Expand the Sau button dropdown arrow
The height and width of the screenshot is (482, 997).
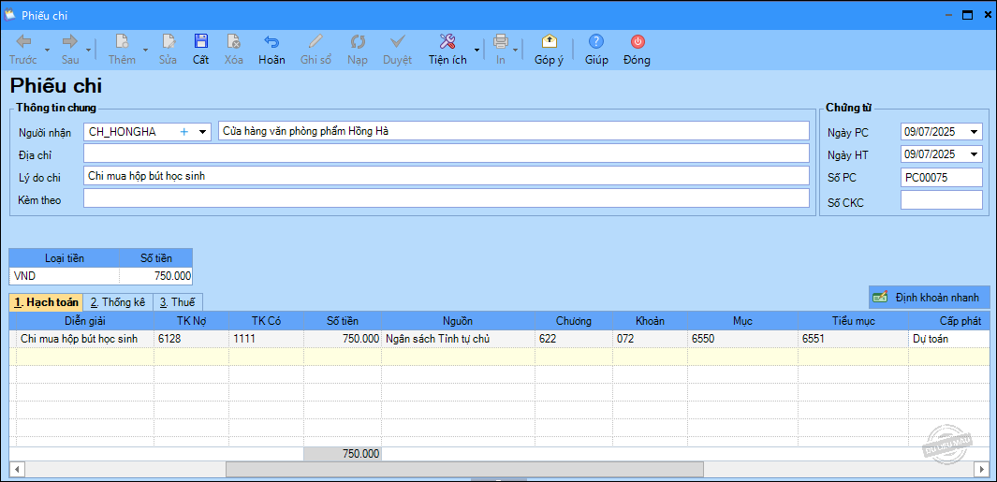pos(88,50)
